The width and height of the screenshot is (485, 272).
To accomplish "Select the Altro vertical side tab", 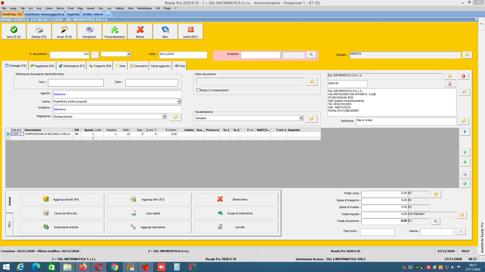I will [x=9, y=224].
